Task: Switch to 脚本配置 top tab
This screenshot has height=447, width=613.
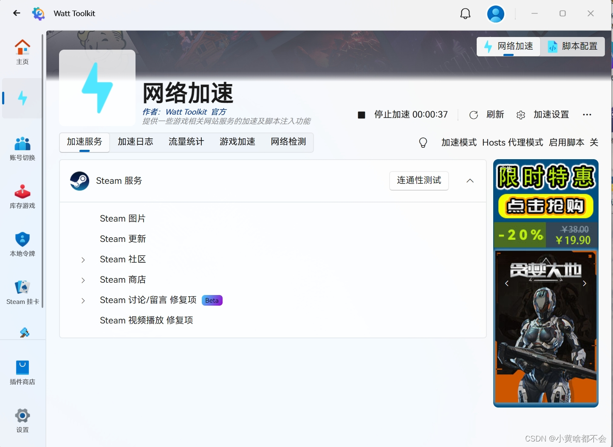Action: 572,46
